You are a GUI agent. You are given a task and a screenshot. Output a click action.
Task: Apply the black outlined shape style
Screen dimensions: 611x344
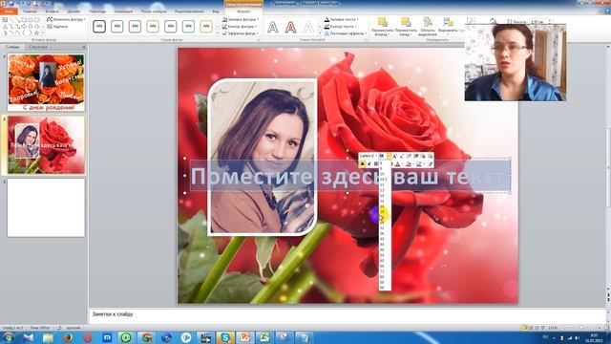click(x=99, y=27)
